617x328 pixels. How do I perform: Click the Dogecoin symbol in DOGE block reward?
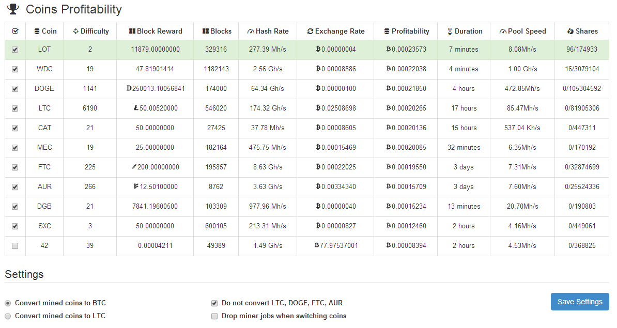tap(129, 88)
